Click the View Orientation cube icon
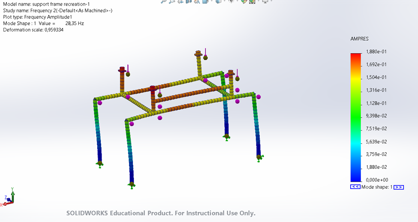 (205, 1)
